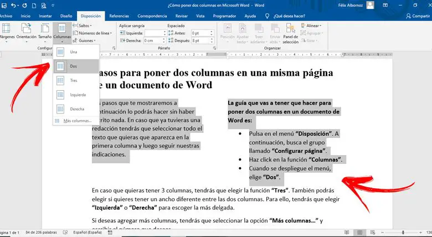The image size is (432, 237).
Task: Switch to the Programador tab
Action: pos(224,16)
